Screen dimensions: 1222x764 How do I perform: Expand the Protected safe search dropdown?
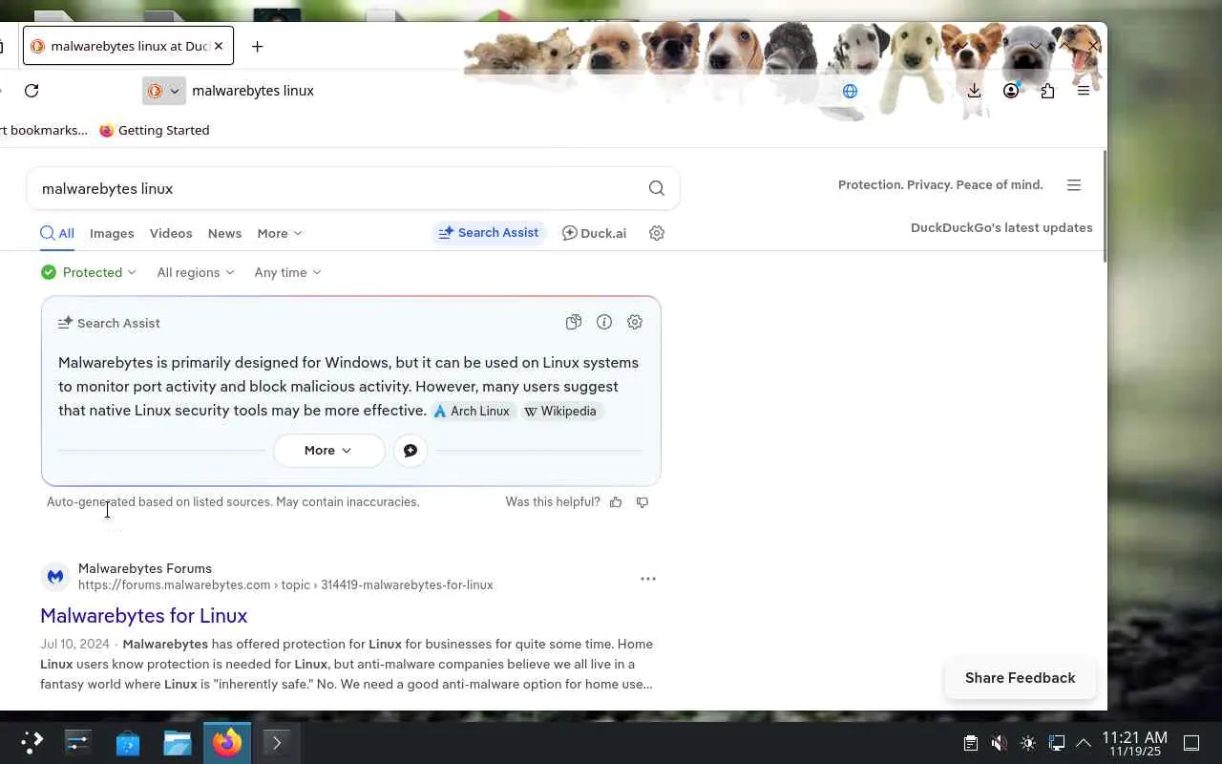click(89, 272)
